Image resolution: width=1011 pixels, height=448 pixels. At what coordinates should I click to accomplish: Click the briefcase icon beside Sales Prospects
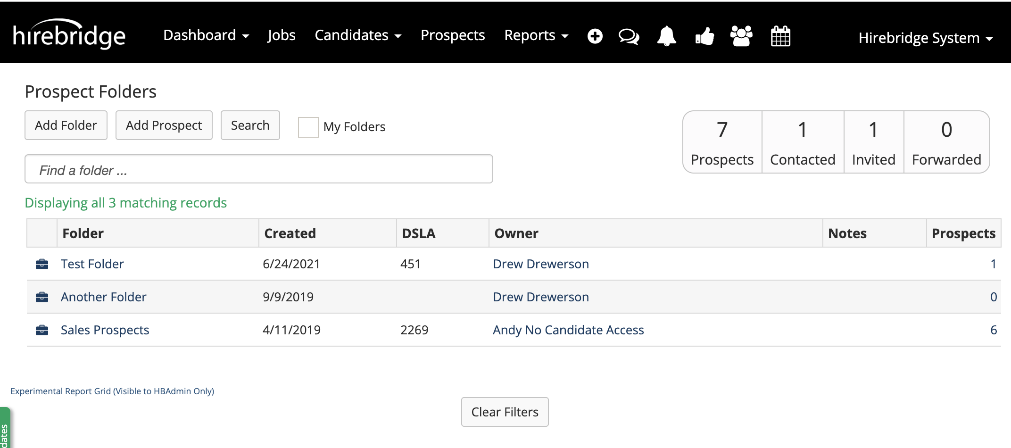tap(42, 330)
